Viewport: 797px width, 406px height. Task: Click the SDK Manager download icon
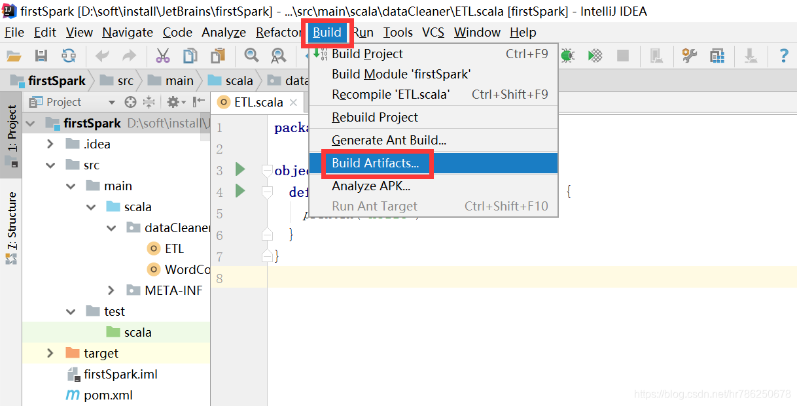[x=751, y=56]
